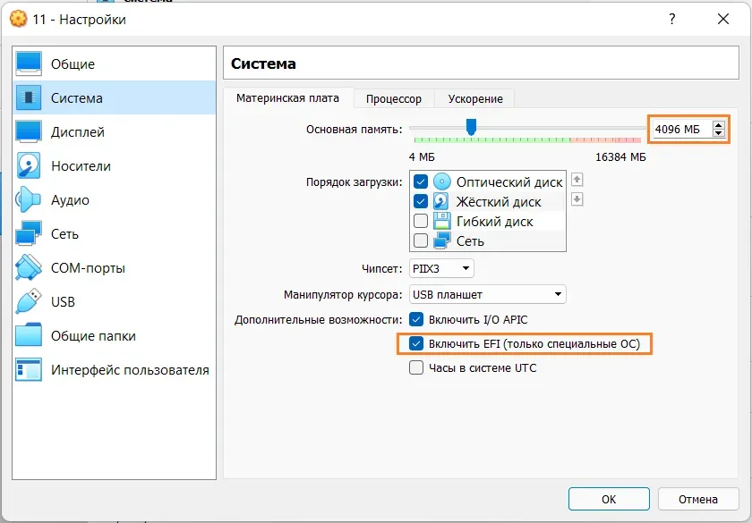
Task: Click the help question mark button
Action: (x=672, y=19)
